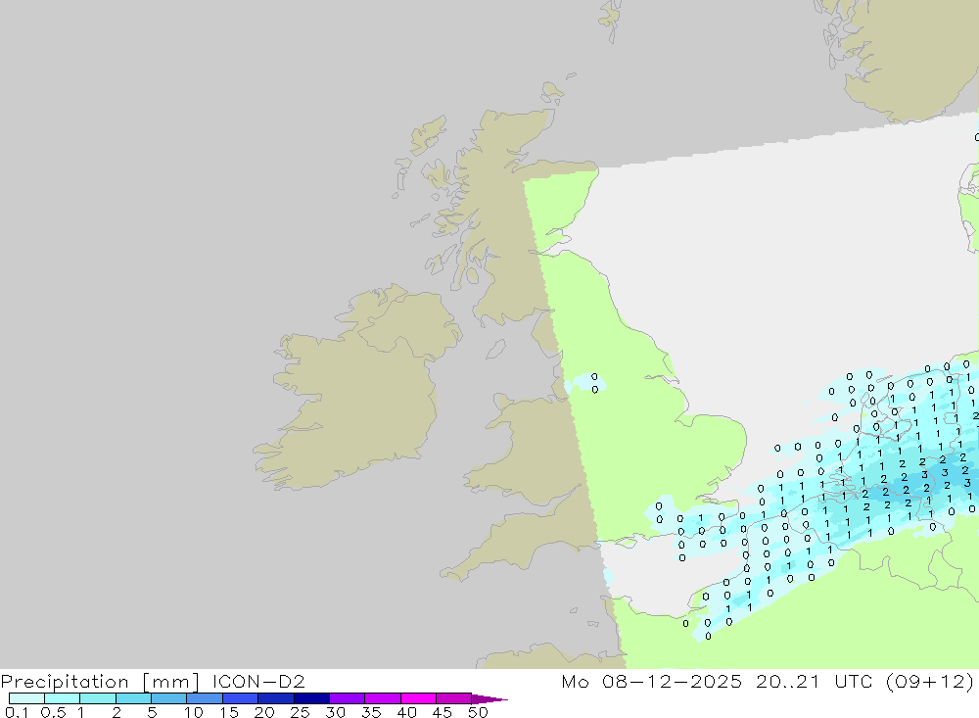Viewport: 979px width, 718px height.
Task: Select the 0.1–0.5 mm palest cyan legend swatch
Action: coord(26,698)
